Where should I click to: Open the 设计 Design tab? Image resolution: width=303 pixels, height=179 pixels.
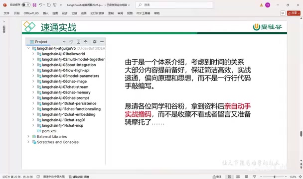(65, 13)
